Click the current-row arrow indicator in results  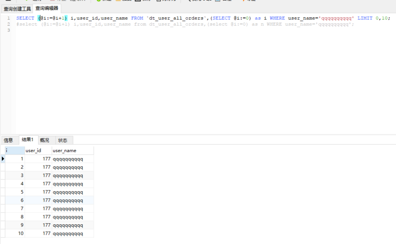click(x=3, y=159)
